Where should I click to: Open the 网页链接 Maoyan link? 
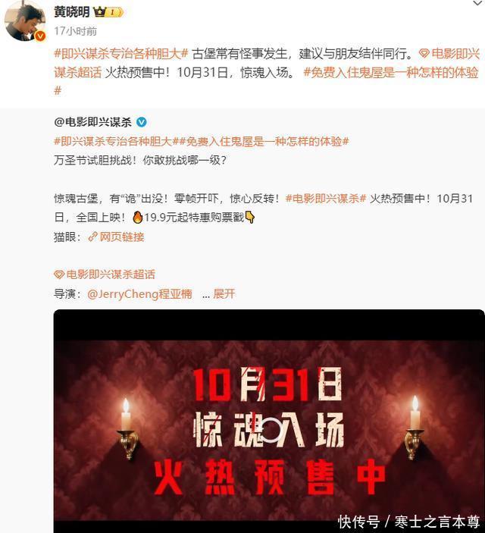pos(116,237)
